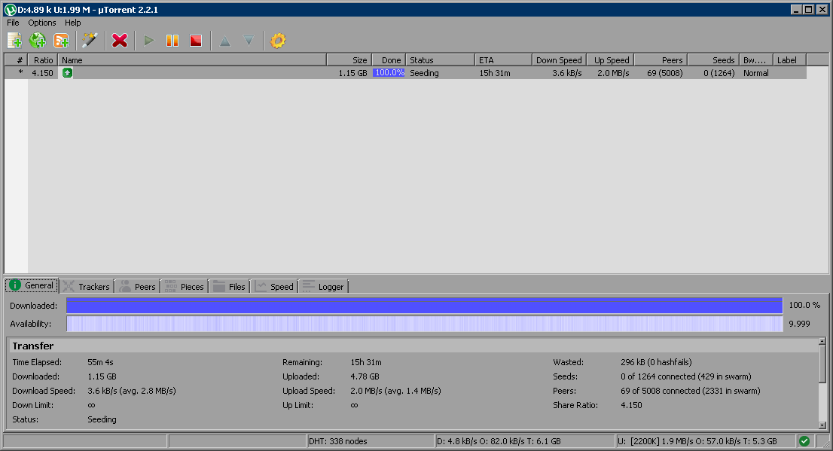The image size is (833, 451).
Task: Sort by the Peers column header
Action: [x=661, y=60]
